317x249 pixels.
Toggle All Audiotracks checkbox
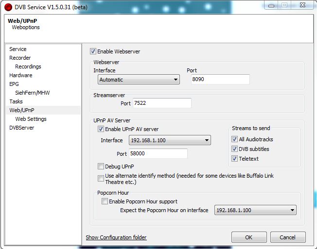coord(234,139)
